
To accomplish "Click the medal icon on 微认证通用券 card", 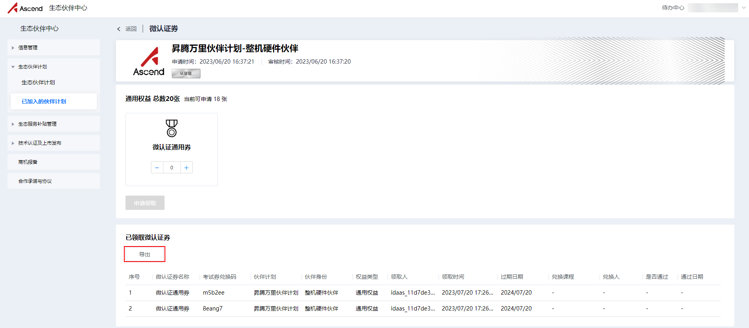I will [172, 128].
